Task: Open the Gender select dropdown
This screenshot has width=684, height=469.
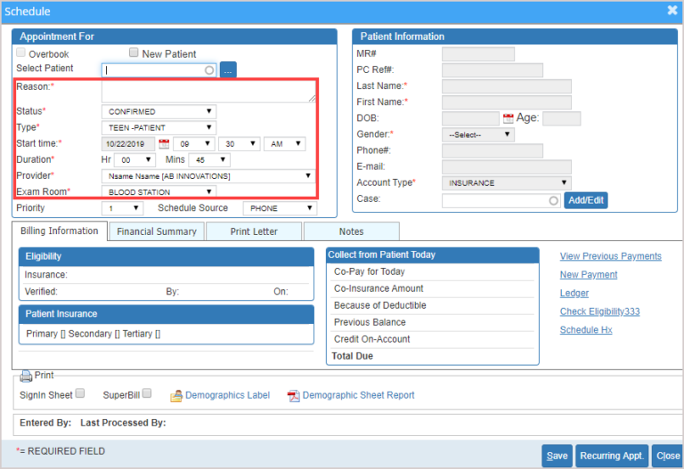Action: click(478, 134)
